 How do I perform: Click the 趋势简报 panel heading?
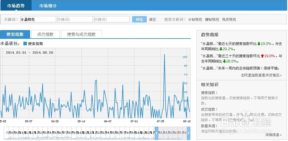point(210,35)
